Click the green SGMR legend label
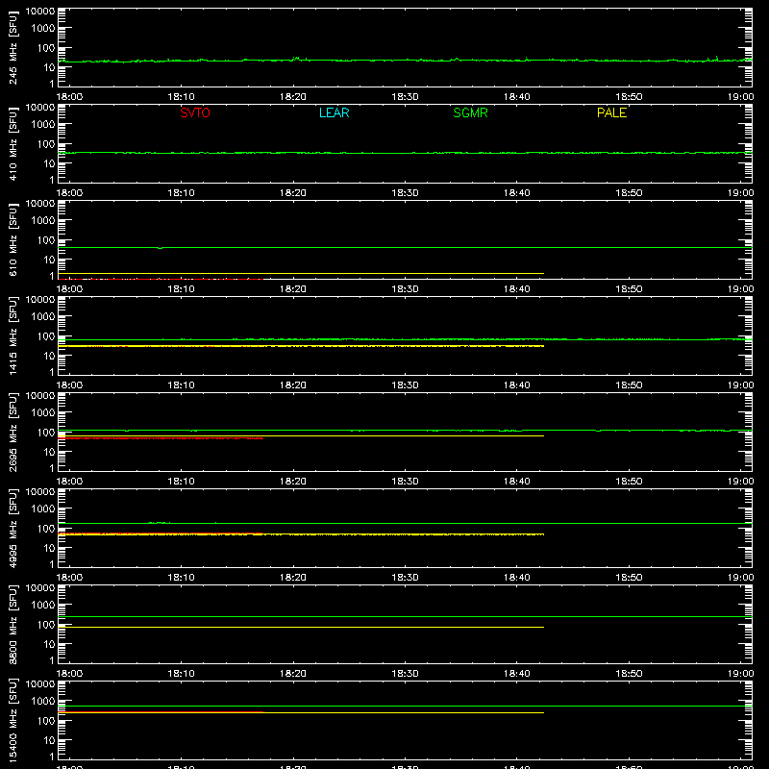The height and width of the screenshot is (769, 769). coord(470,112)
